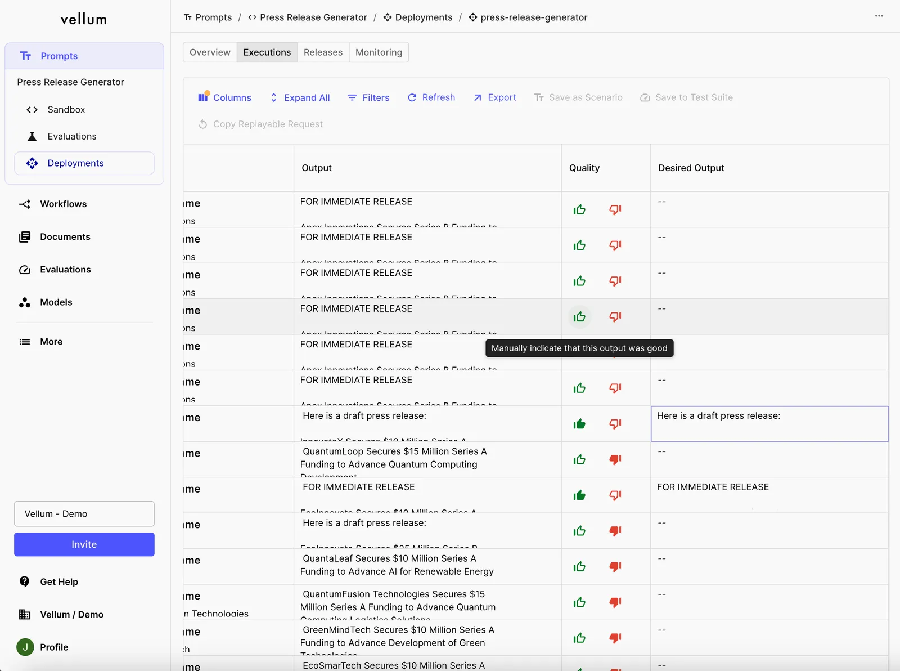Click Save as Scenario
Screen dimensions: 900x671
(x=578, y=97)
